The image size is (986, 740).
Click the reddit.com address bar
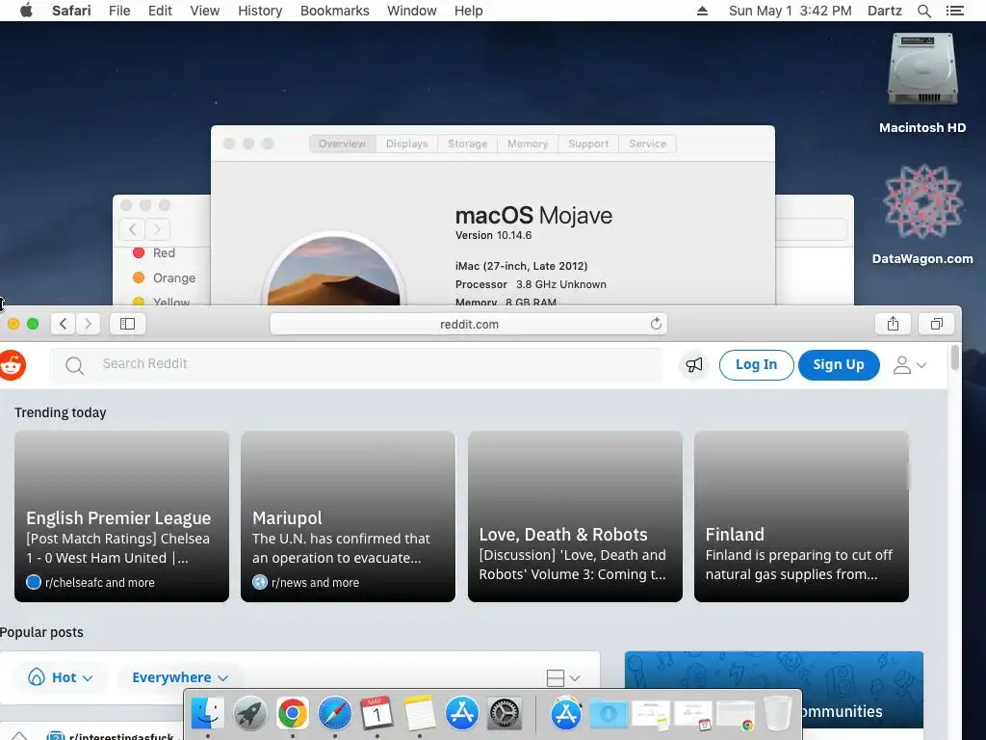pyautogui.click(x=469, y=324)
